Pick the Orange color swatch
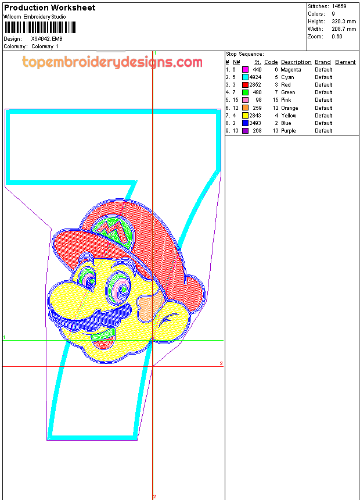Viewport: 360px width, 500px height. pyautogui.click(x=245, y=108)
